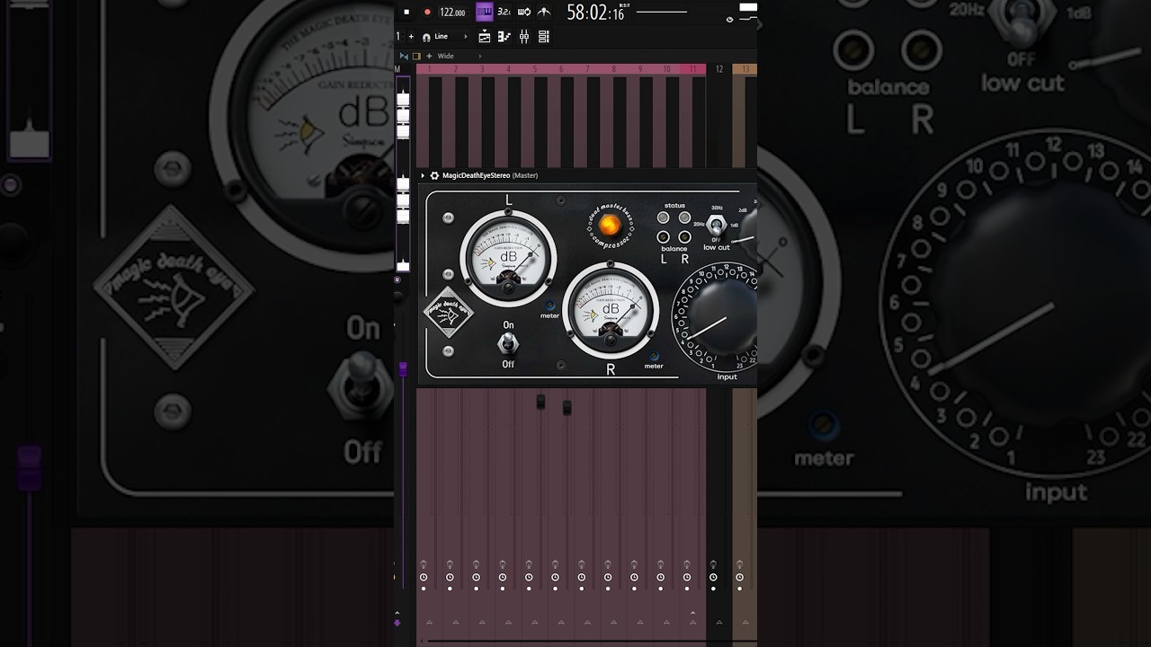Click track 12 clock latency icon

click(x=713, y=578)
